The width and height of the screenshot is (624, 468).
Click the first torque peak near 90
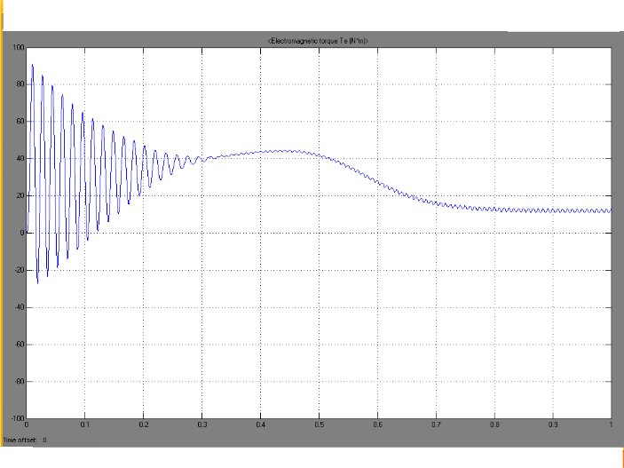point(32,65)
